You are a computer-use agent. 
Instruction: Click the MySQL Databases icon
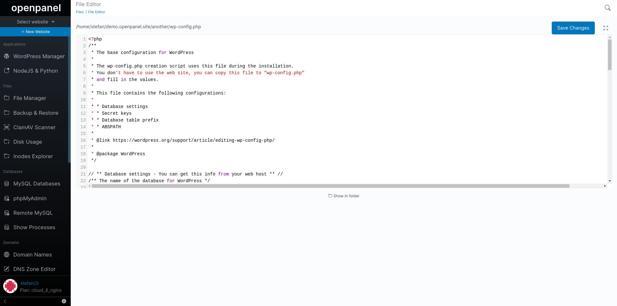click(6, 184)
